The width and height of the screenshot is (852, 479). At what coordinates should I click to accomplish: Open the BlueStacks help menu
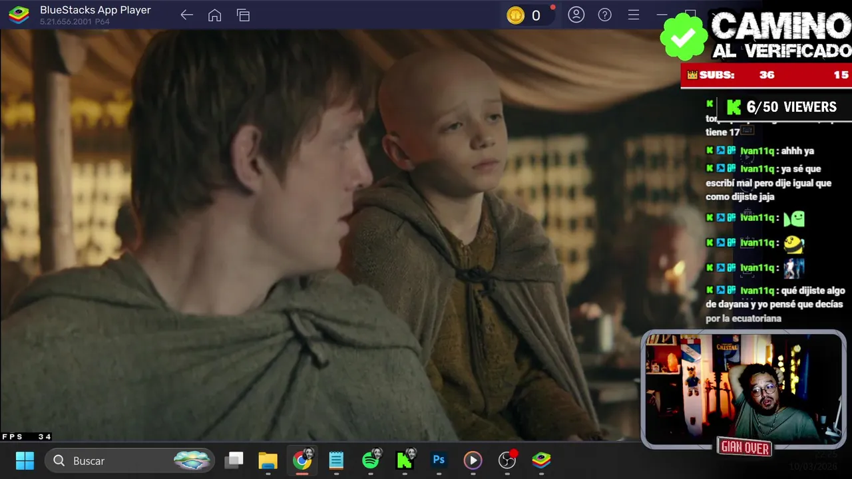pos(604,15)
